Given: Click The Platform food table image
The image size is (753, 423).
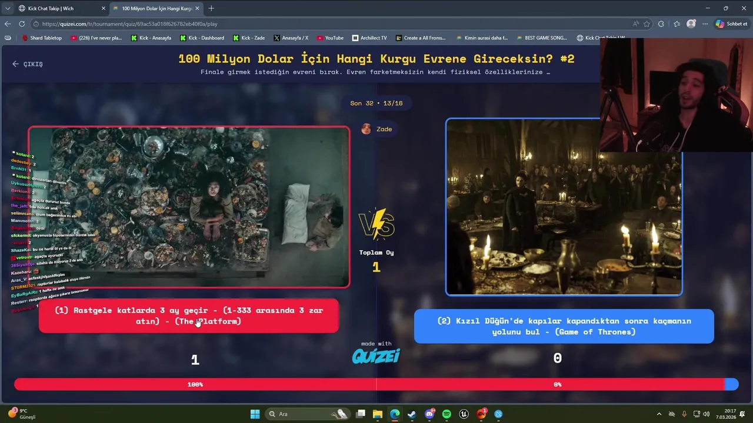Looking at the screenshot, I should (189, 207).
